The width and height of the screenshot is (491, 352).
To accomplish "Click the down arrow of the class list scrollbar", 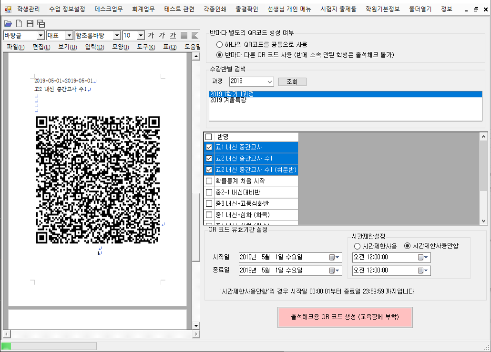I will 483,221.
